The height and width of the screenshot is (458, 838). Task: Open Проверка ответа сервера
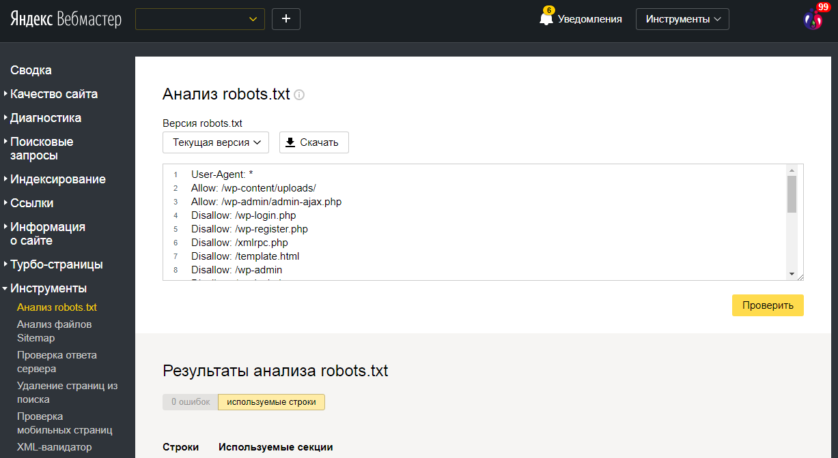coord(57,362)
